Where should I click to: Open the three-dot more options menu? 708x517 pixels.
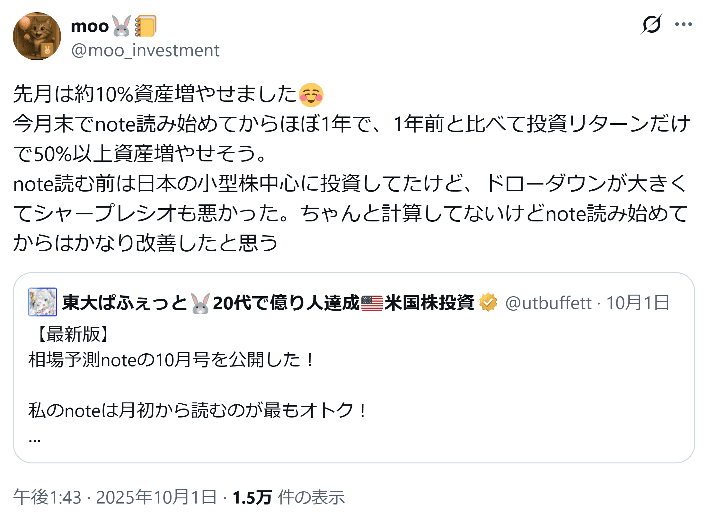pyautogui.click(x=683, y=24)
